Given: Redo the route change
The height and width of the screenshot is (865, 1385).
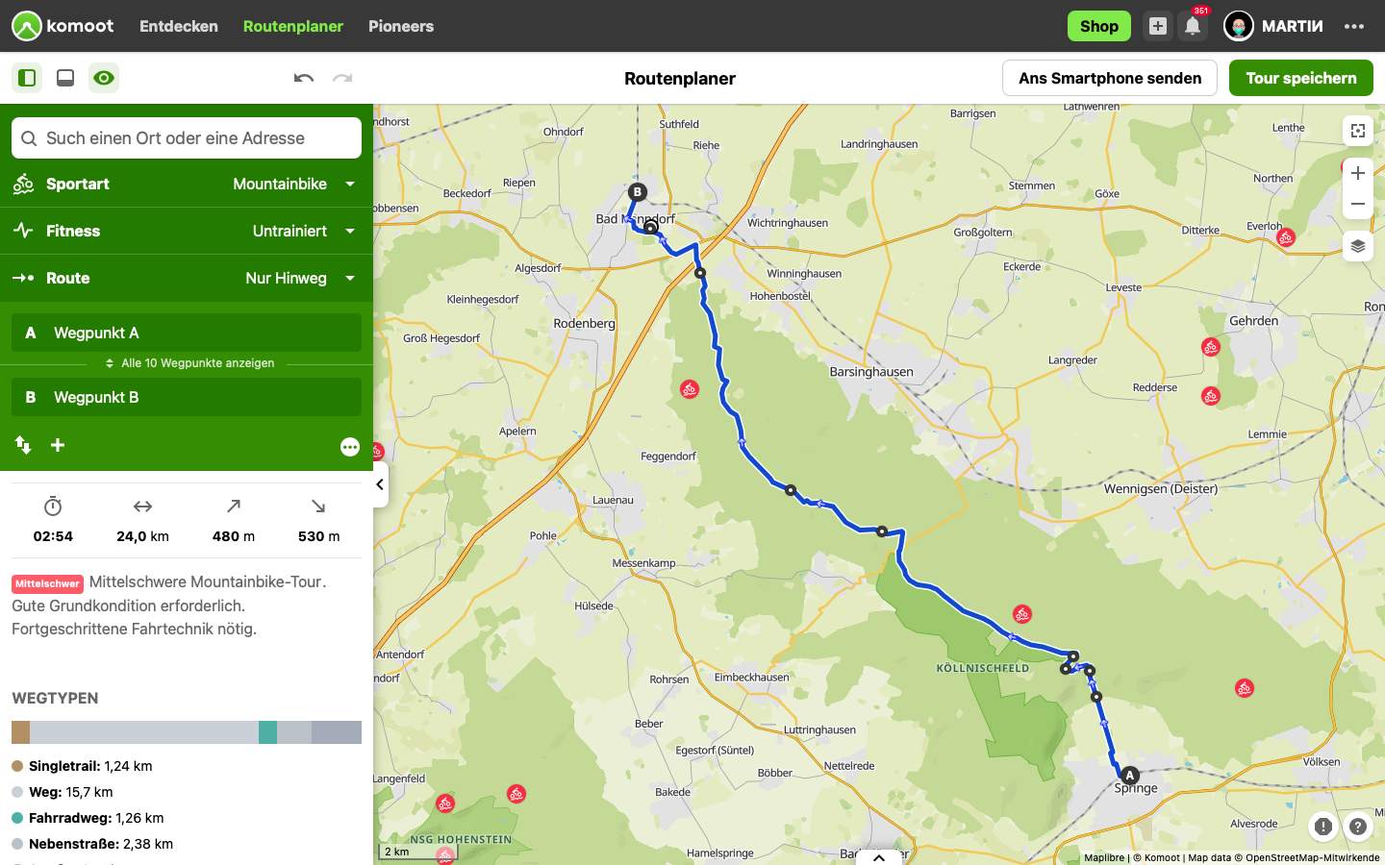Looking at the screenshot, I should (342, 78).
